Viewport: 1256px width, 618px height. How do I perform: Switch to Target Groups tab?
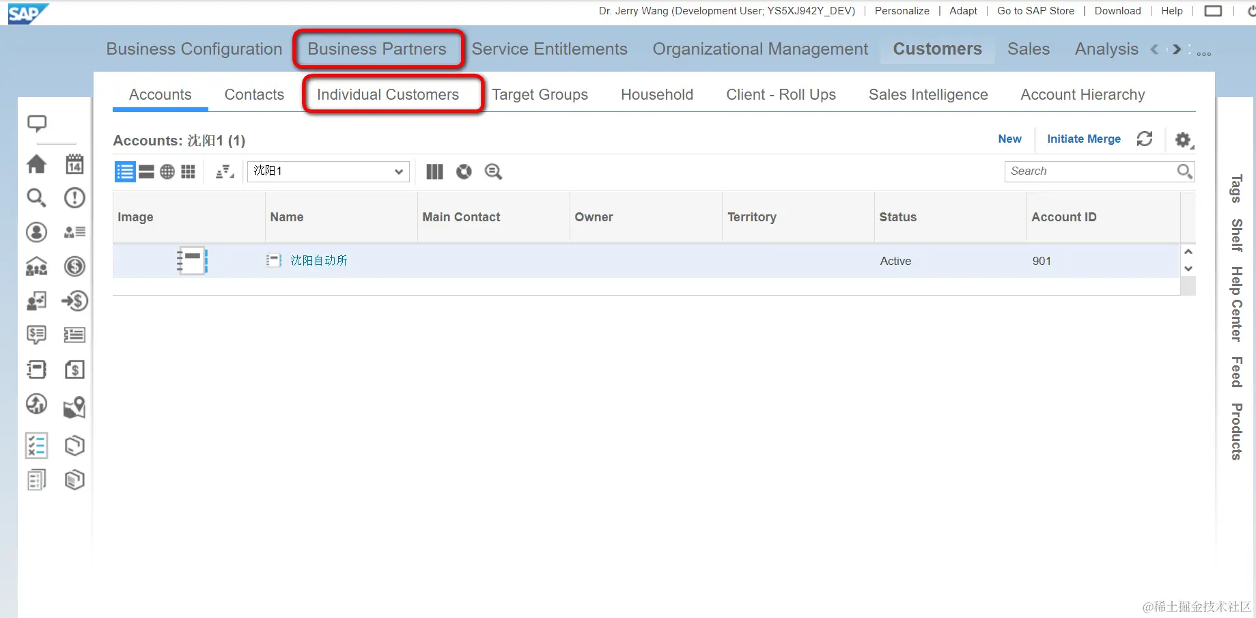point(540,95)
